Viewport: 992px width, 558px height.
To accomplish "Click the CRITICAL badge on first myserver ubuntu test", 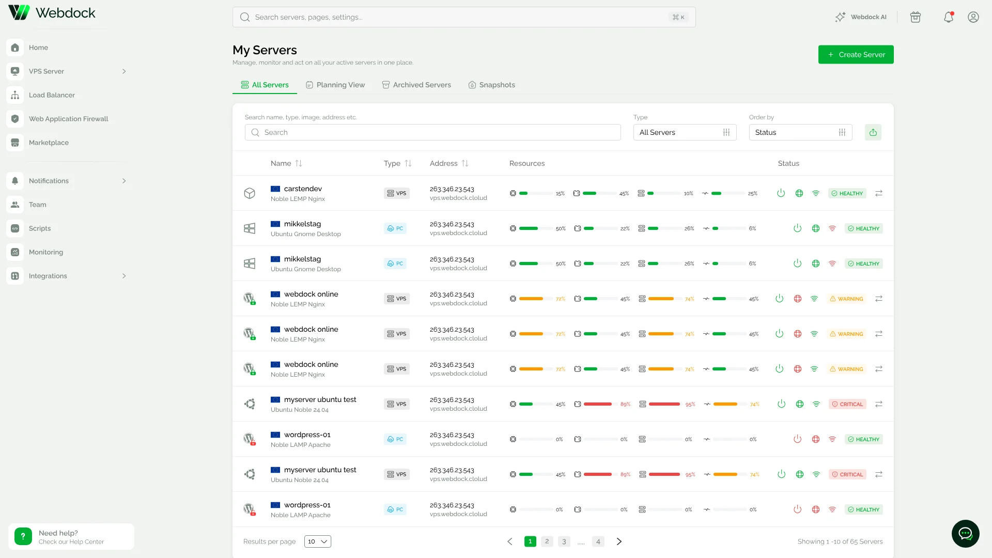I will coord(847,404).
